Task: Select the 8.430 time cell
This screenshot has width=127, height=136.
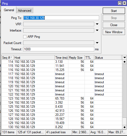Action: pyautogui.click(x=62, y=107)
